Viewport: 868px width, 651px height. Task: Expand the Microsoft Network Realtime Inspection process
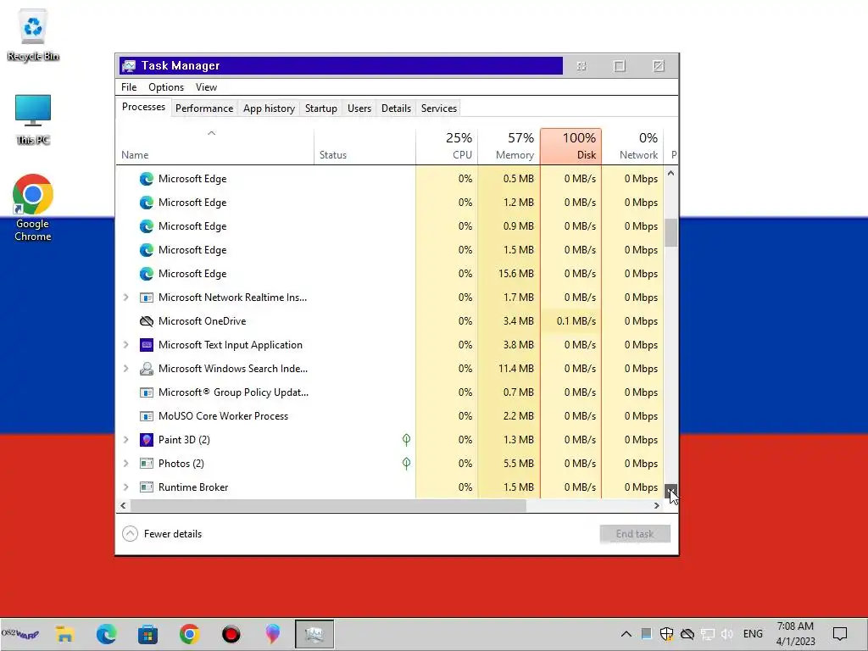click(126, 298)
